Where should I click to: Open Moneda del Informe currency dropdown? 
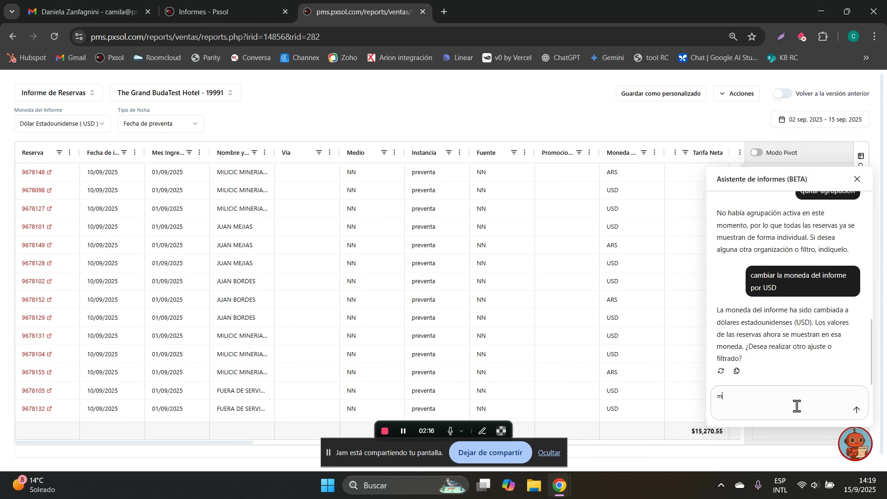coord(62,124)
